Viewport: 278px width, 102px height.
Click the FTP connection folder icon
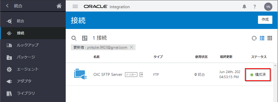(80, 74)
